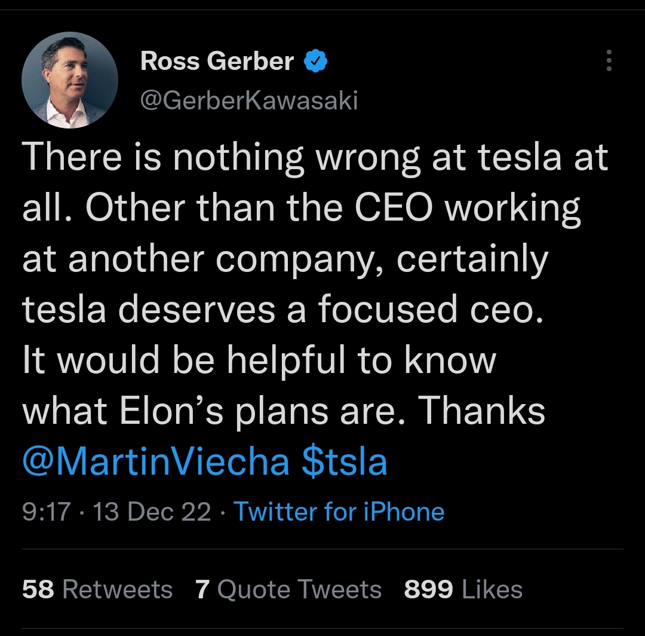Open the Twitter for iPhone source link

coord(339,512)
